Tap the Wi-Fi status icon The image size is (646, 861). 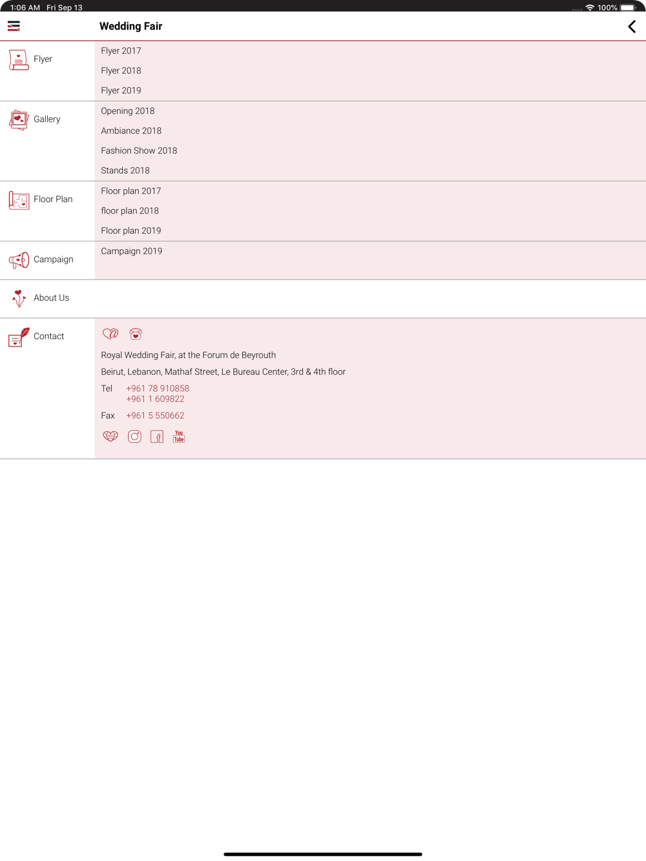click(x=590, y=8)
